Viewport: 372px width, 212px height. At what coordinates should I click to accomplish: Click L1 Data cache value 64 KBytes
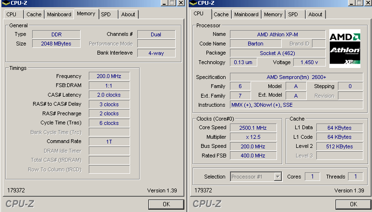339,128
